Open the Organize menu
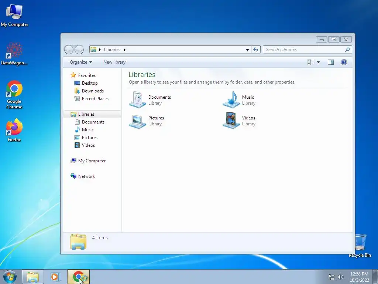Screen dimensions: 378x284 [81, 62]
